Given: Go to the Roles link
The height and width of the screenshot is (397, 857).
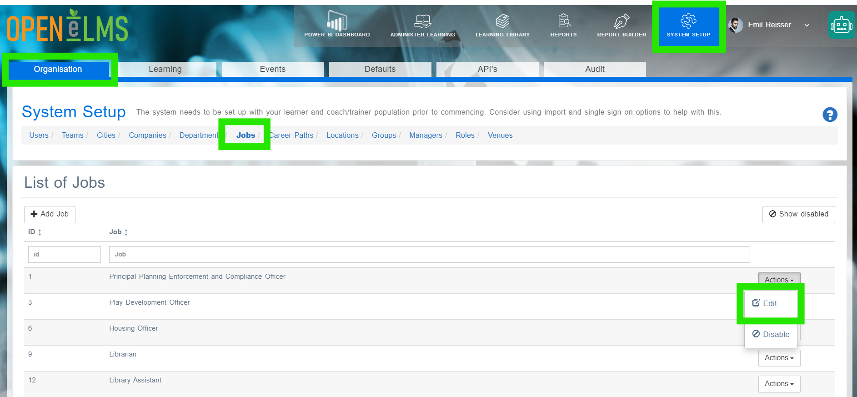Looking at the screenshot, I should [x=465, y=135].
